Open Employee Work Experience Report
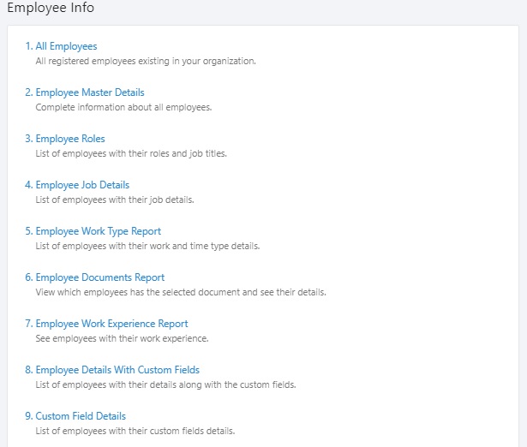This screenshot has height=447, width=527. pyautogui.click(x=106, y=324)
